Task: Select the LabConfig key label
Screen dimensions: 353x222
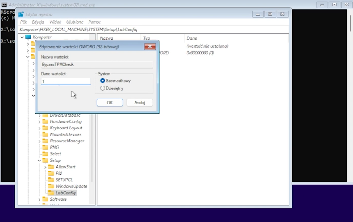Action: coord(66,193)
